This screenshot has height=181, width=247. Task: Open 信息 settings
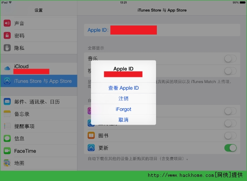point(39,138)
